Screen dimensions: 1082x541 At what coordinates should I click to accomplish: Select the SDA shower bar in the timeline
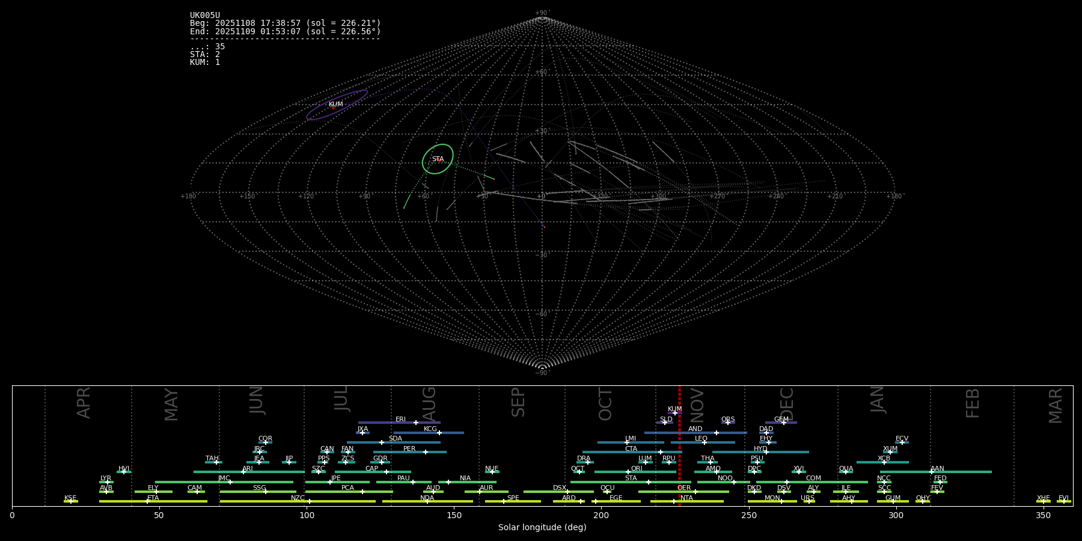[x=393, y=442]
